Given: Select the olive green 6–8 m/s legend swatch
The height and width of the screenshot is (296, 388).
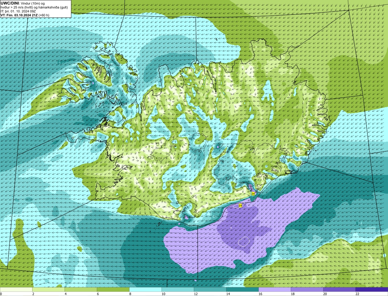Looking at the screenshot, I should coord(113,289).
